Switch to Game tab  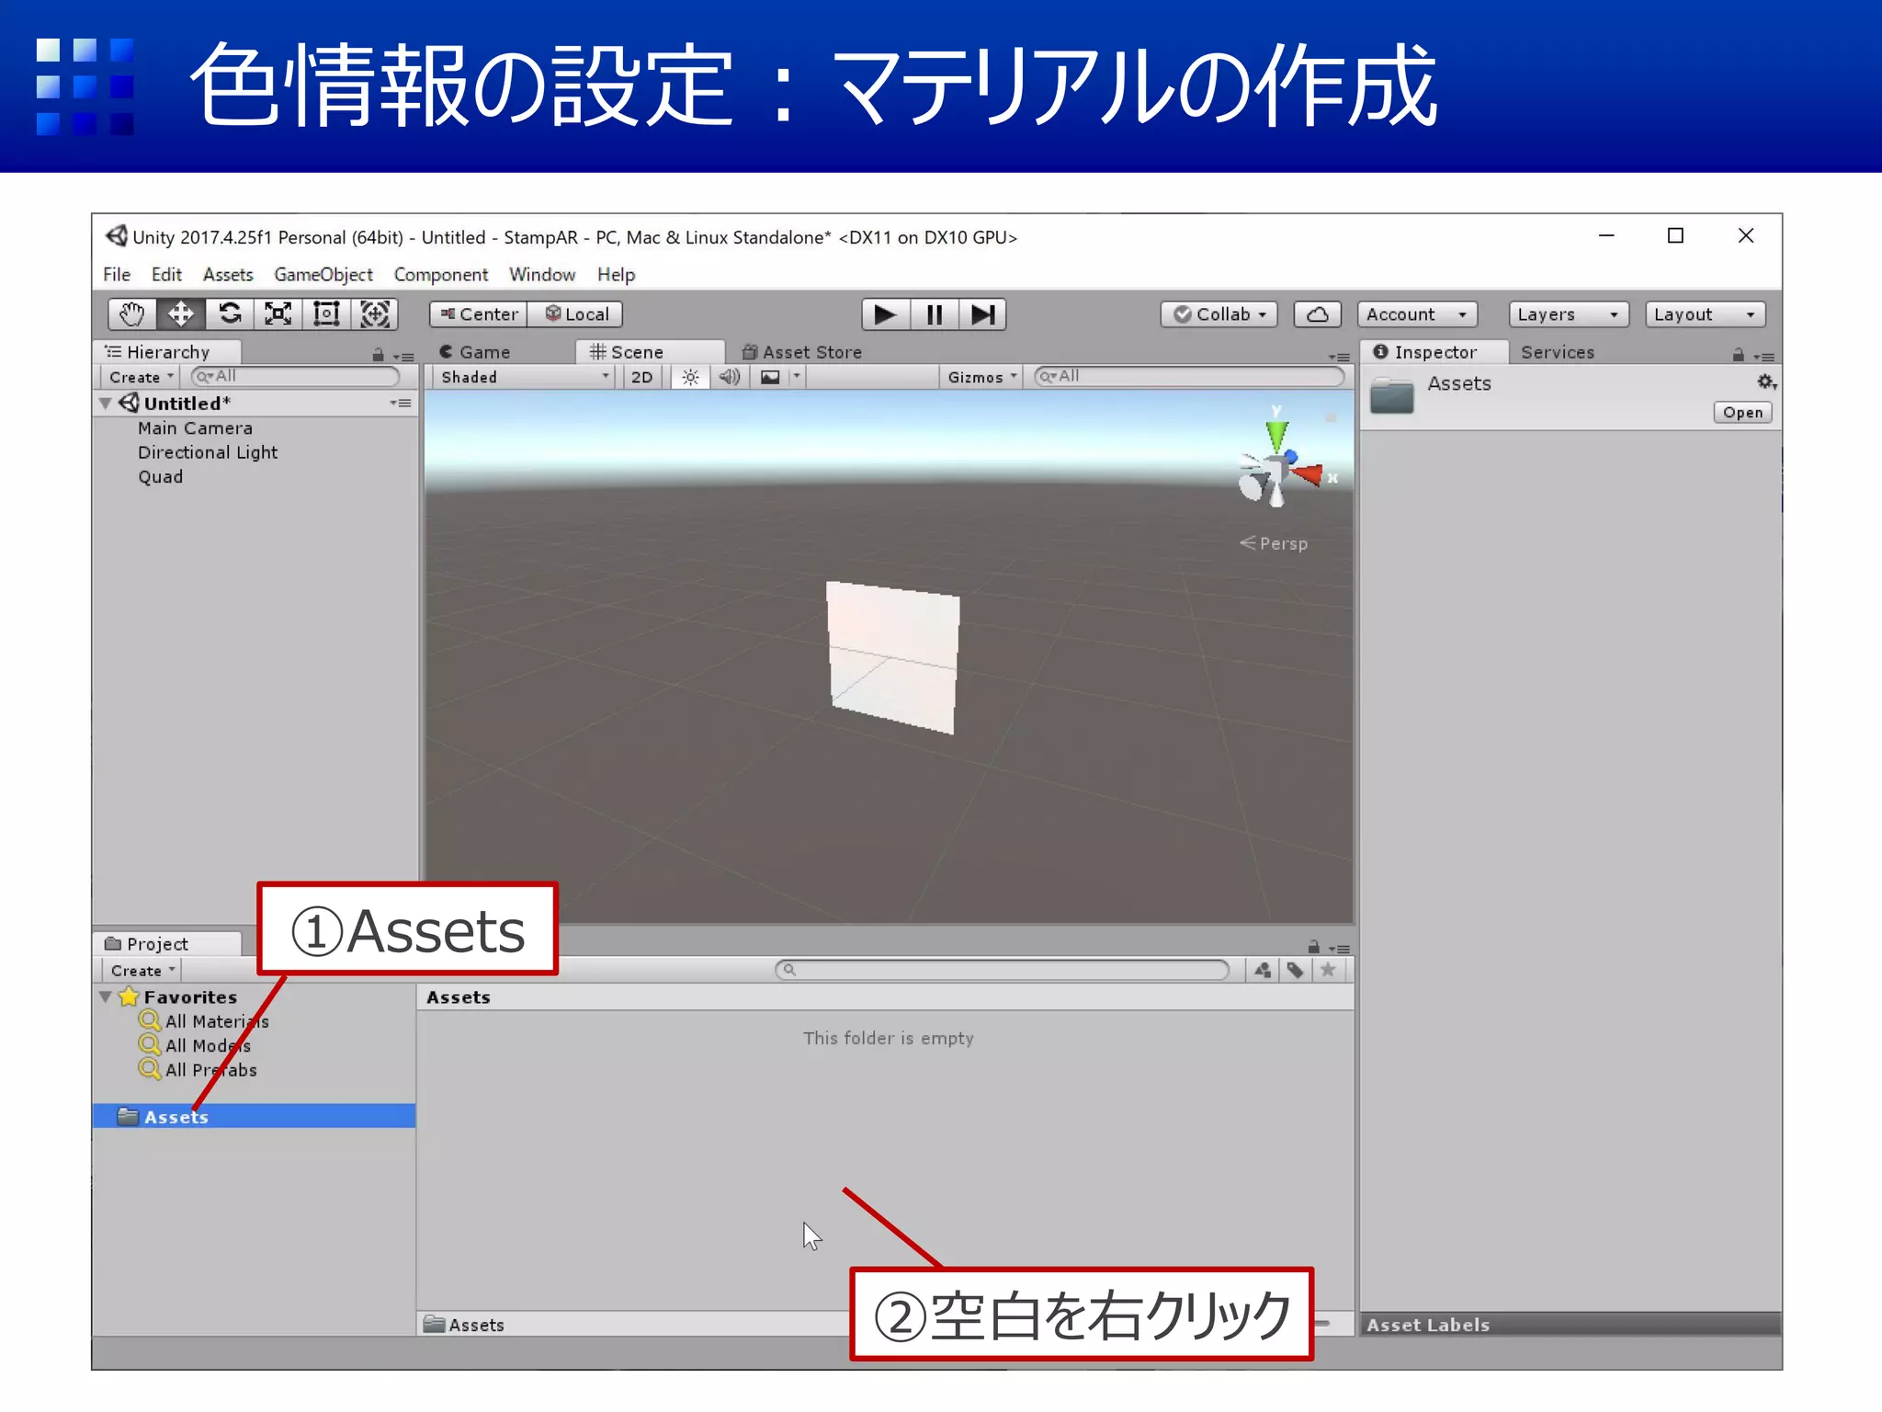coord(476,352)
